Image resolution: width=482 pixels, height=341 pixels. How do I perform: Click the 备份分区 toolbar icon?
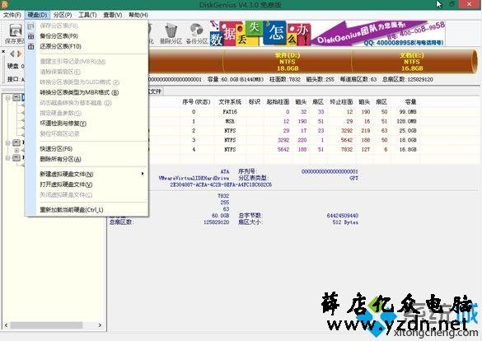197,33
